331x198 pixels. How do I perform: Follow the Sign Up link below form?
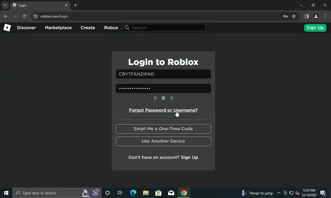pyautogui.click(x=190, y=157)
